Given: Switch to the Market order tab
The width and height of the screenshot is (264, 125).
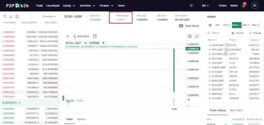Looking at the screenshot, I should click(x=81, y=119).
